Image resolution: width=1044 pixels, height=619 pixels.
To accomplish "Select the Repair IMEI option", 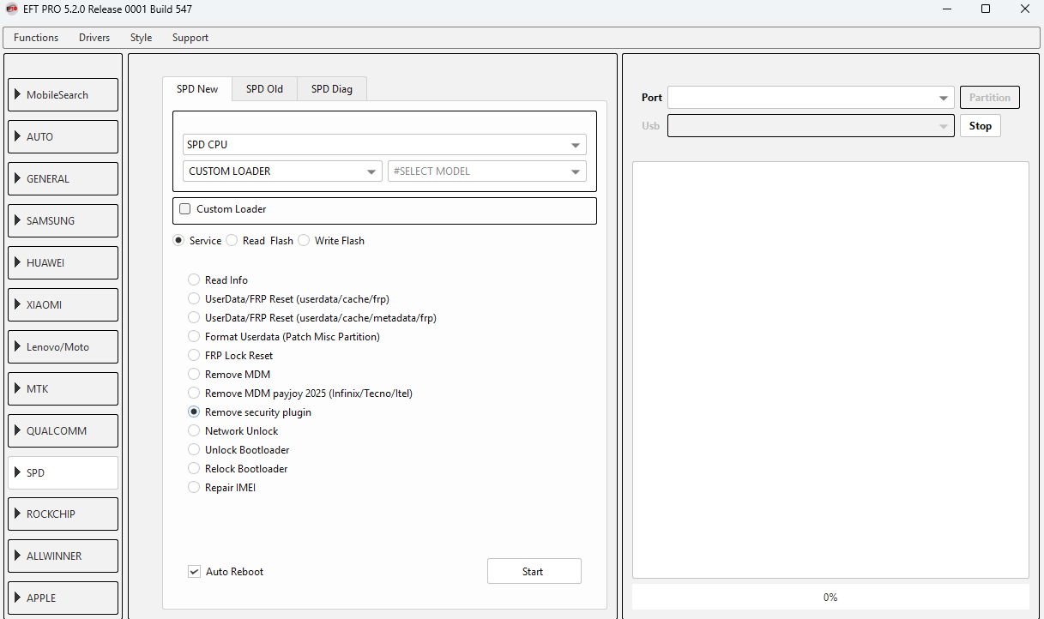I will [222, 488].
